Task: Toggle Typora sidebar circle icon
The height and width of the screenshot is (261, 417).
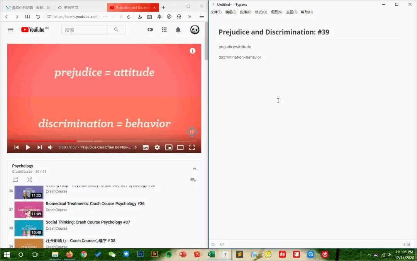Action: click(x=213, y=244)
